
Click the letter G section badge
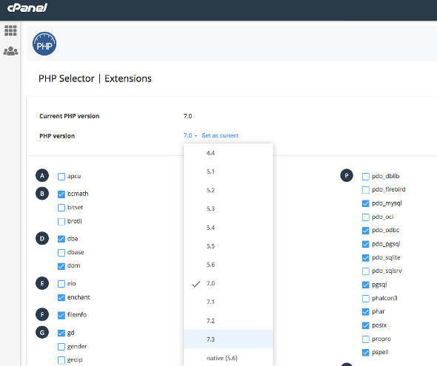click(42, 333)
